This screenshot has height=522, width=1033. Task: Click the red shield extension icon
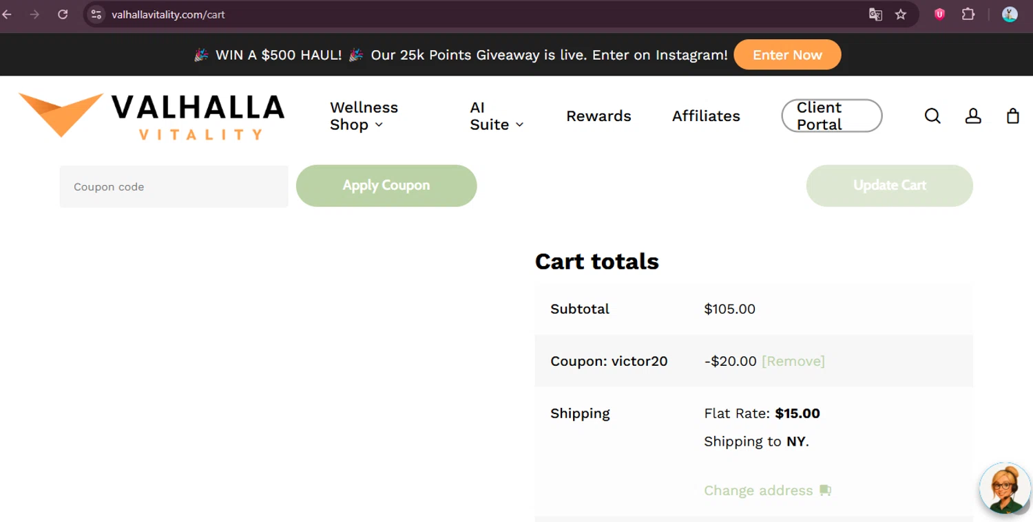point(939,14)
